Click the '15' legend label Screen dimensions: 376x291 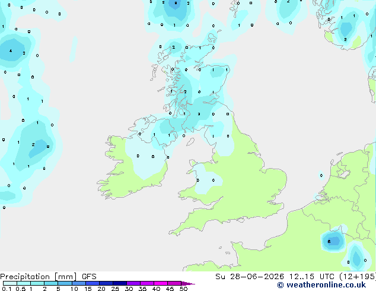coord(88,289)
